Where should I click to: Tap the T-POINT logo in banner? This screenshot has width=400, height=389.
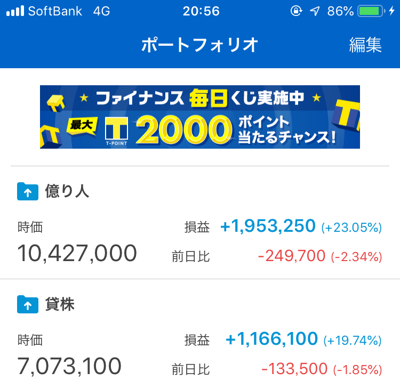pos(117,131)
